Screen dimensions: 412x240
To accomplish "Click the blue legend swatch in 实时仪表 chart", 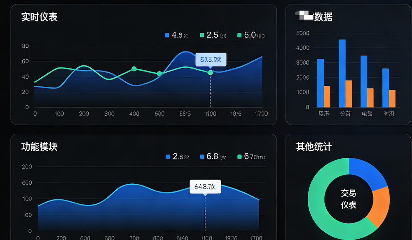I will pos(167,35).
